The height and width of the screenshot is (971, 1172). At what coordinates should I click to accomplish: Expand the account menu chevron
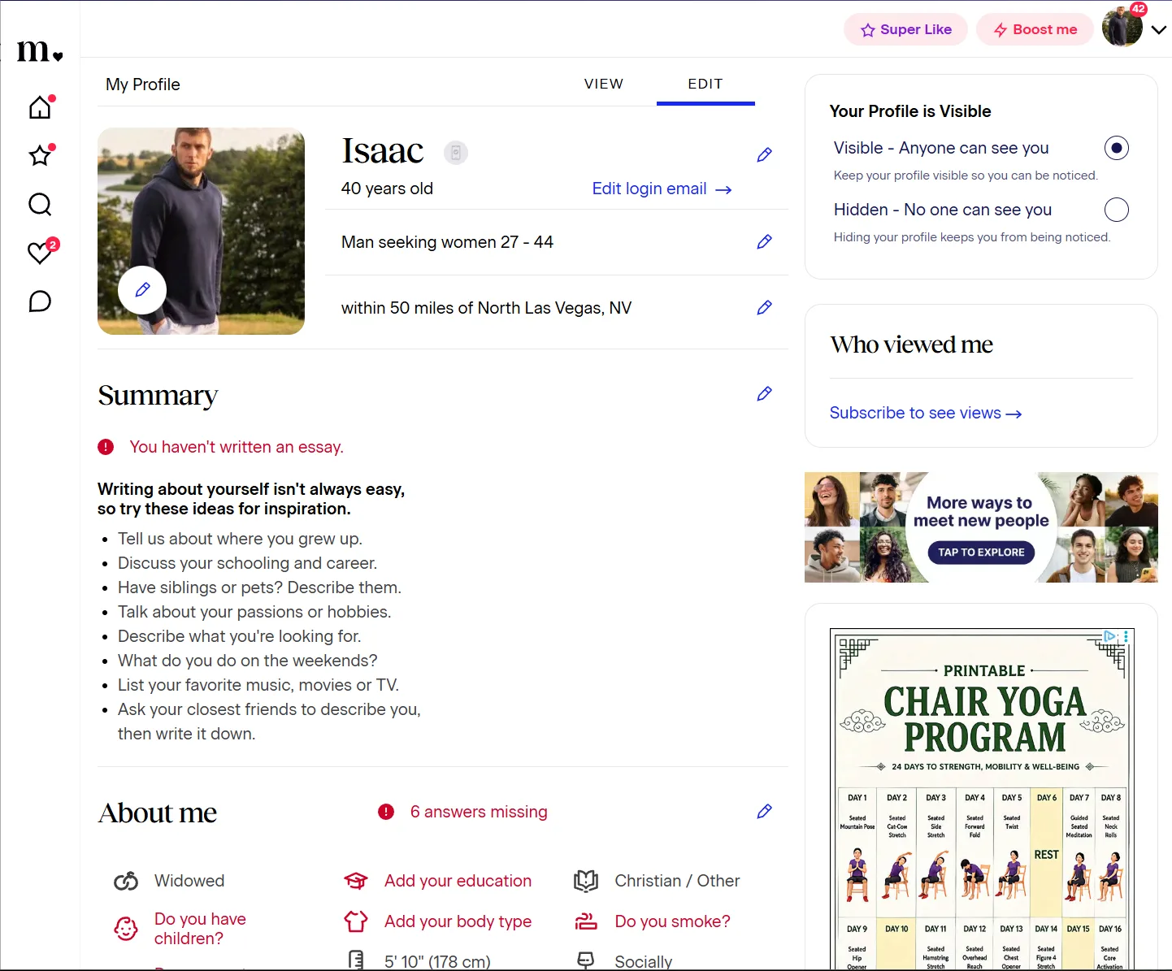coord(1159,29)
